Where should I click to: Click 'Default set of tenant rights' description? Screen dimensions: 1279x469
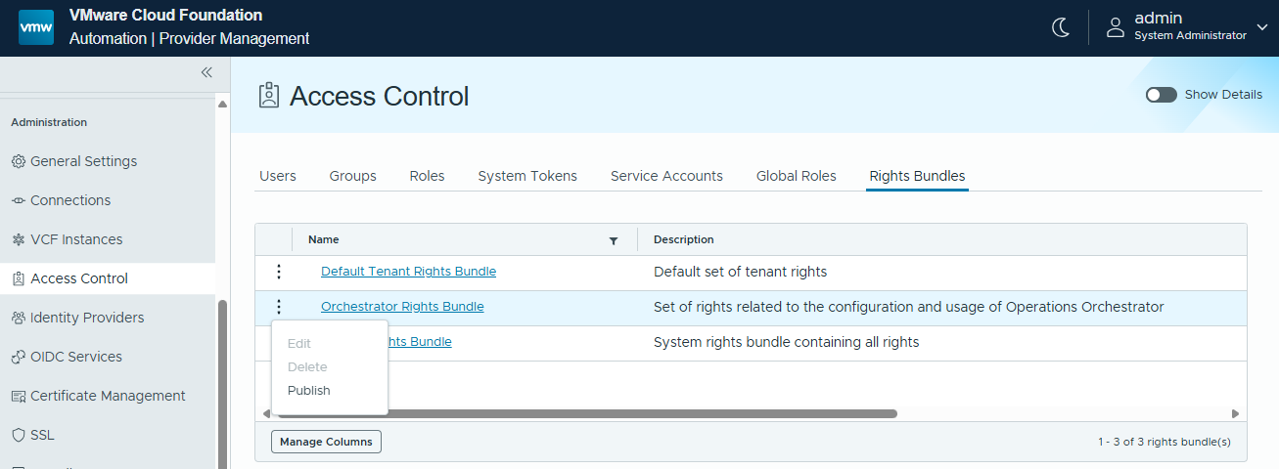741,272
